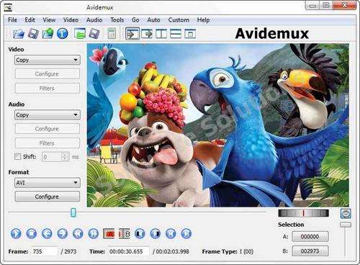Viewport: 360px width, 265px height.
Task: Click the Save project floppy icon
Action: point(94,34)
